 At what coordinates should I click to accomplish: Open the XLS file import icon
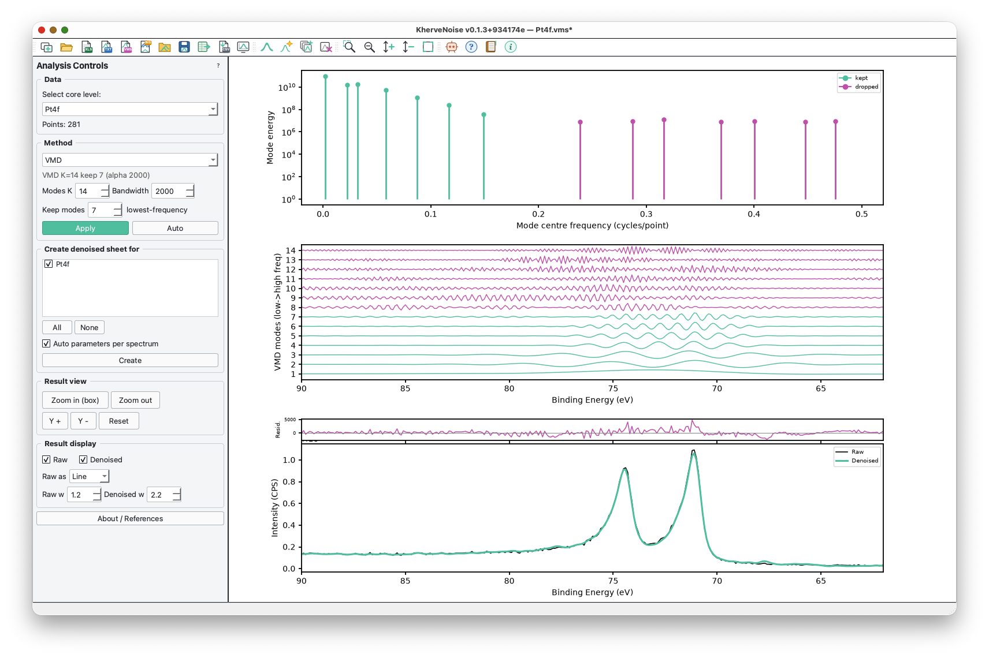(x=87, y=47)
